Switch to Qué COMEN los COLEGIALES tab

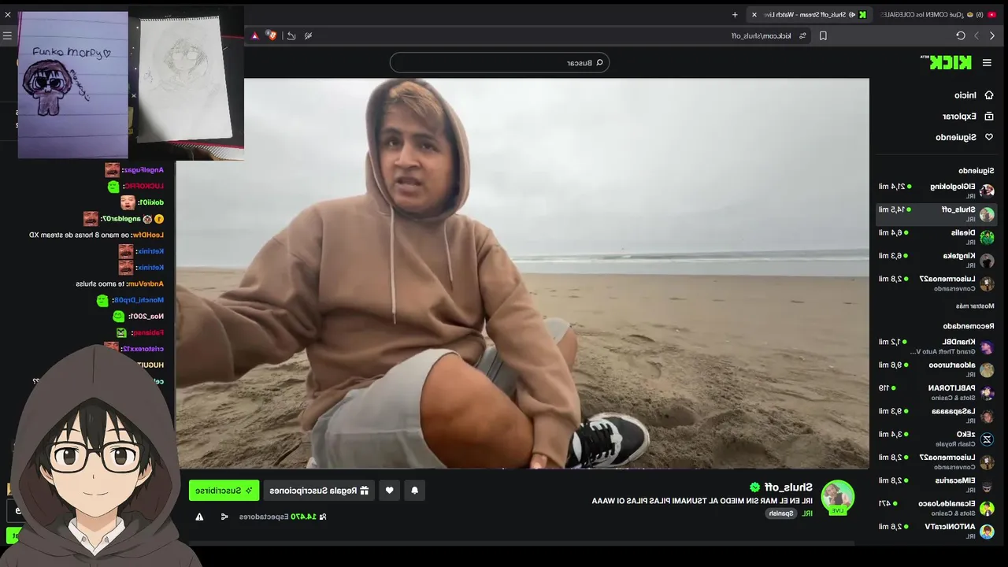point(937,14)
